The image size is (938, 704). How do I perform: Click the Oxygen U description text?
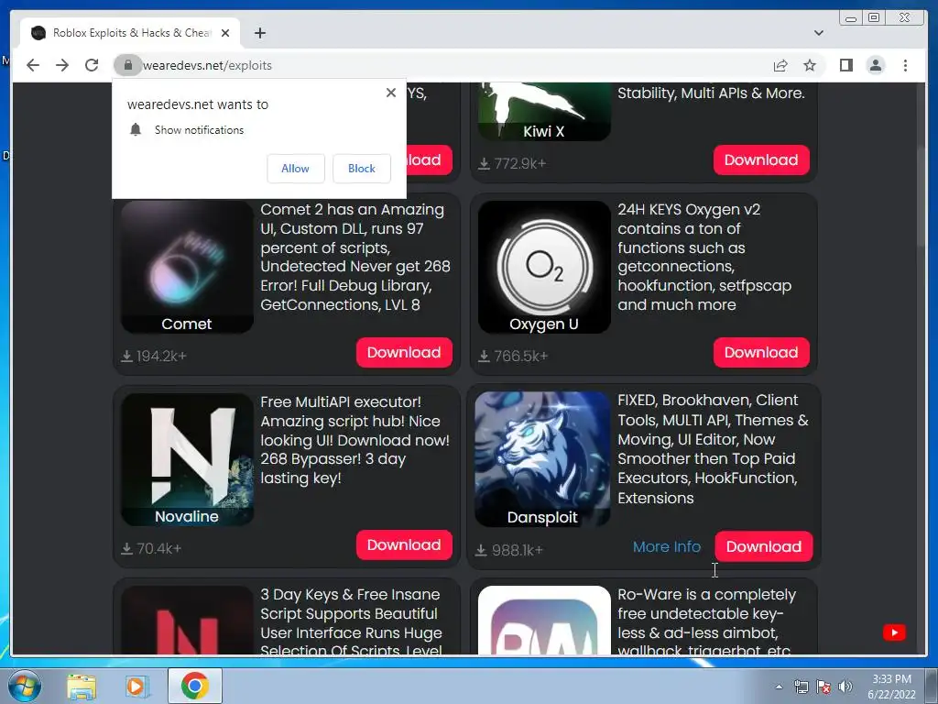pyautogui.click(x=704, y=257)
